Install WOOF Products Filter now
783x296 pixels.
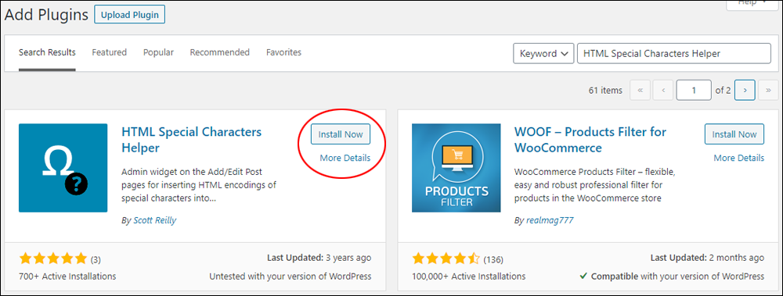(x=734, y=134)
